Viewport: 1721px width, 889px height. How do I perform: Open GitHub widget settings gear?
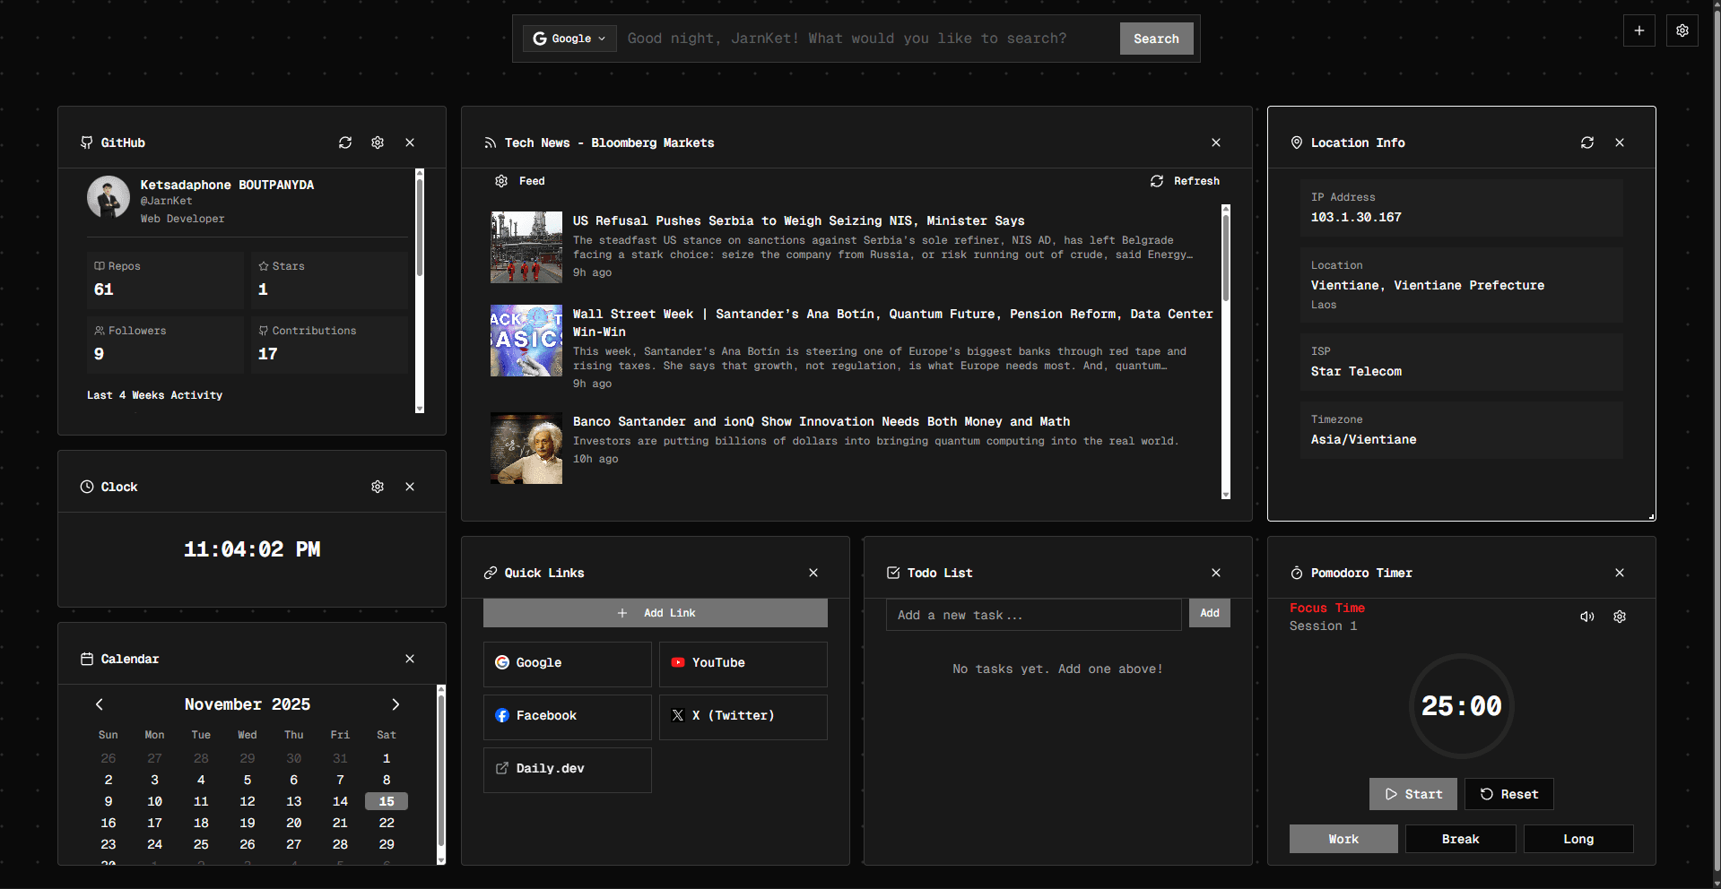click(378, 142)
